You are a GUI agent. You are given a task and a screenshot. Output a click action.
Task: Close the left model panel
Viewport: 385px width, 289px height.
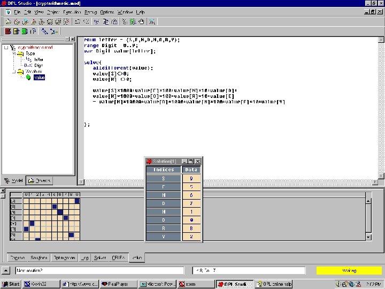(x=73, y=39)
